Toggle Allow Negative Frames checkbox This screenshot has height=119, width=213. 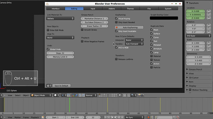click(x=82, y=42)
